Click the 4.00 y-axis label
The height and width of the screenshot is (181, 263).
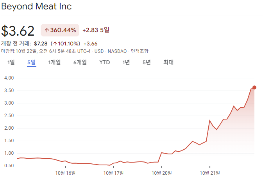point(9,78)
